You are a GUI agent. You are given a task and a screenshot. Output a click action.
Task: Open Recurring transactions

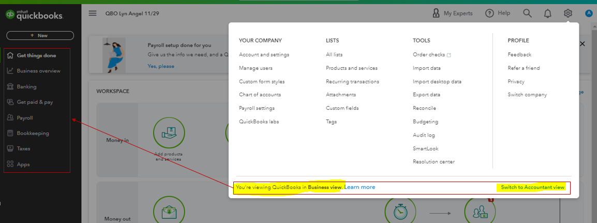[353, 81]
